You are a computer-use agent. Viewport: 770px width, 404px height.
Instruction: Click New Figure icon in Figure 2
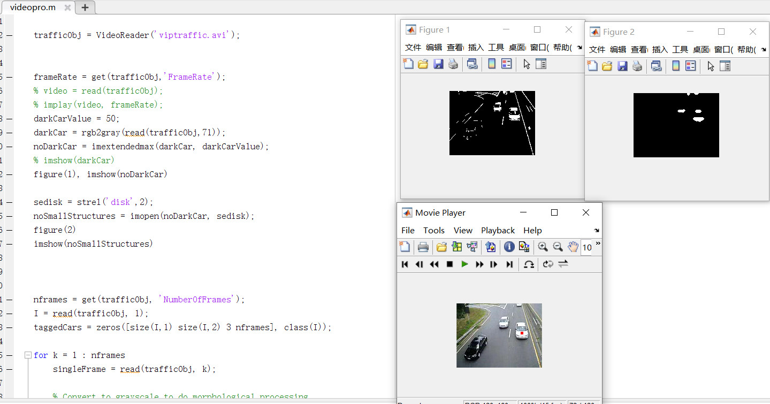point(592,66)
